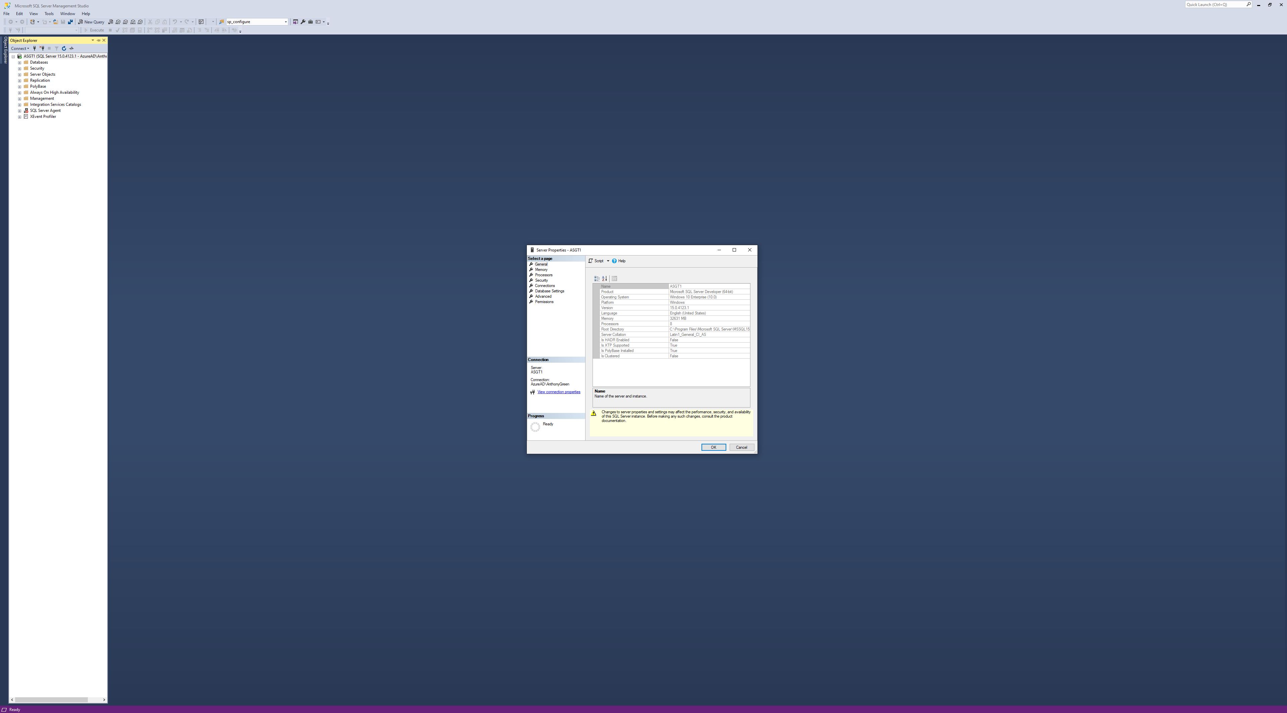The width and height of the screenshot is (1287, 713).
Task: Select the Advanced page in Server Properties
Action: pos(543,297)
